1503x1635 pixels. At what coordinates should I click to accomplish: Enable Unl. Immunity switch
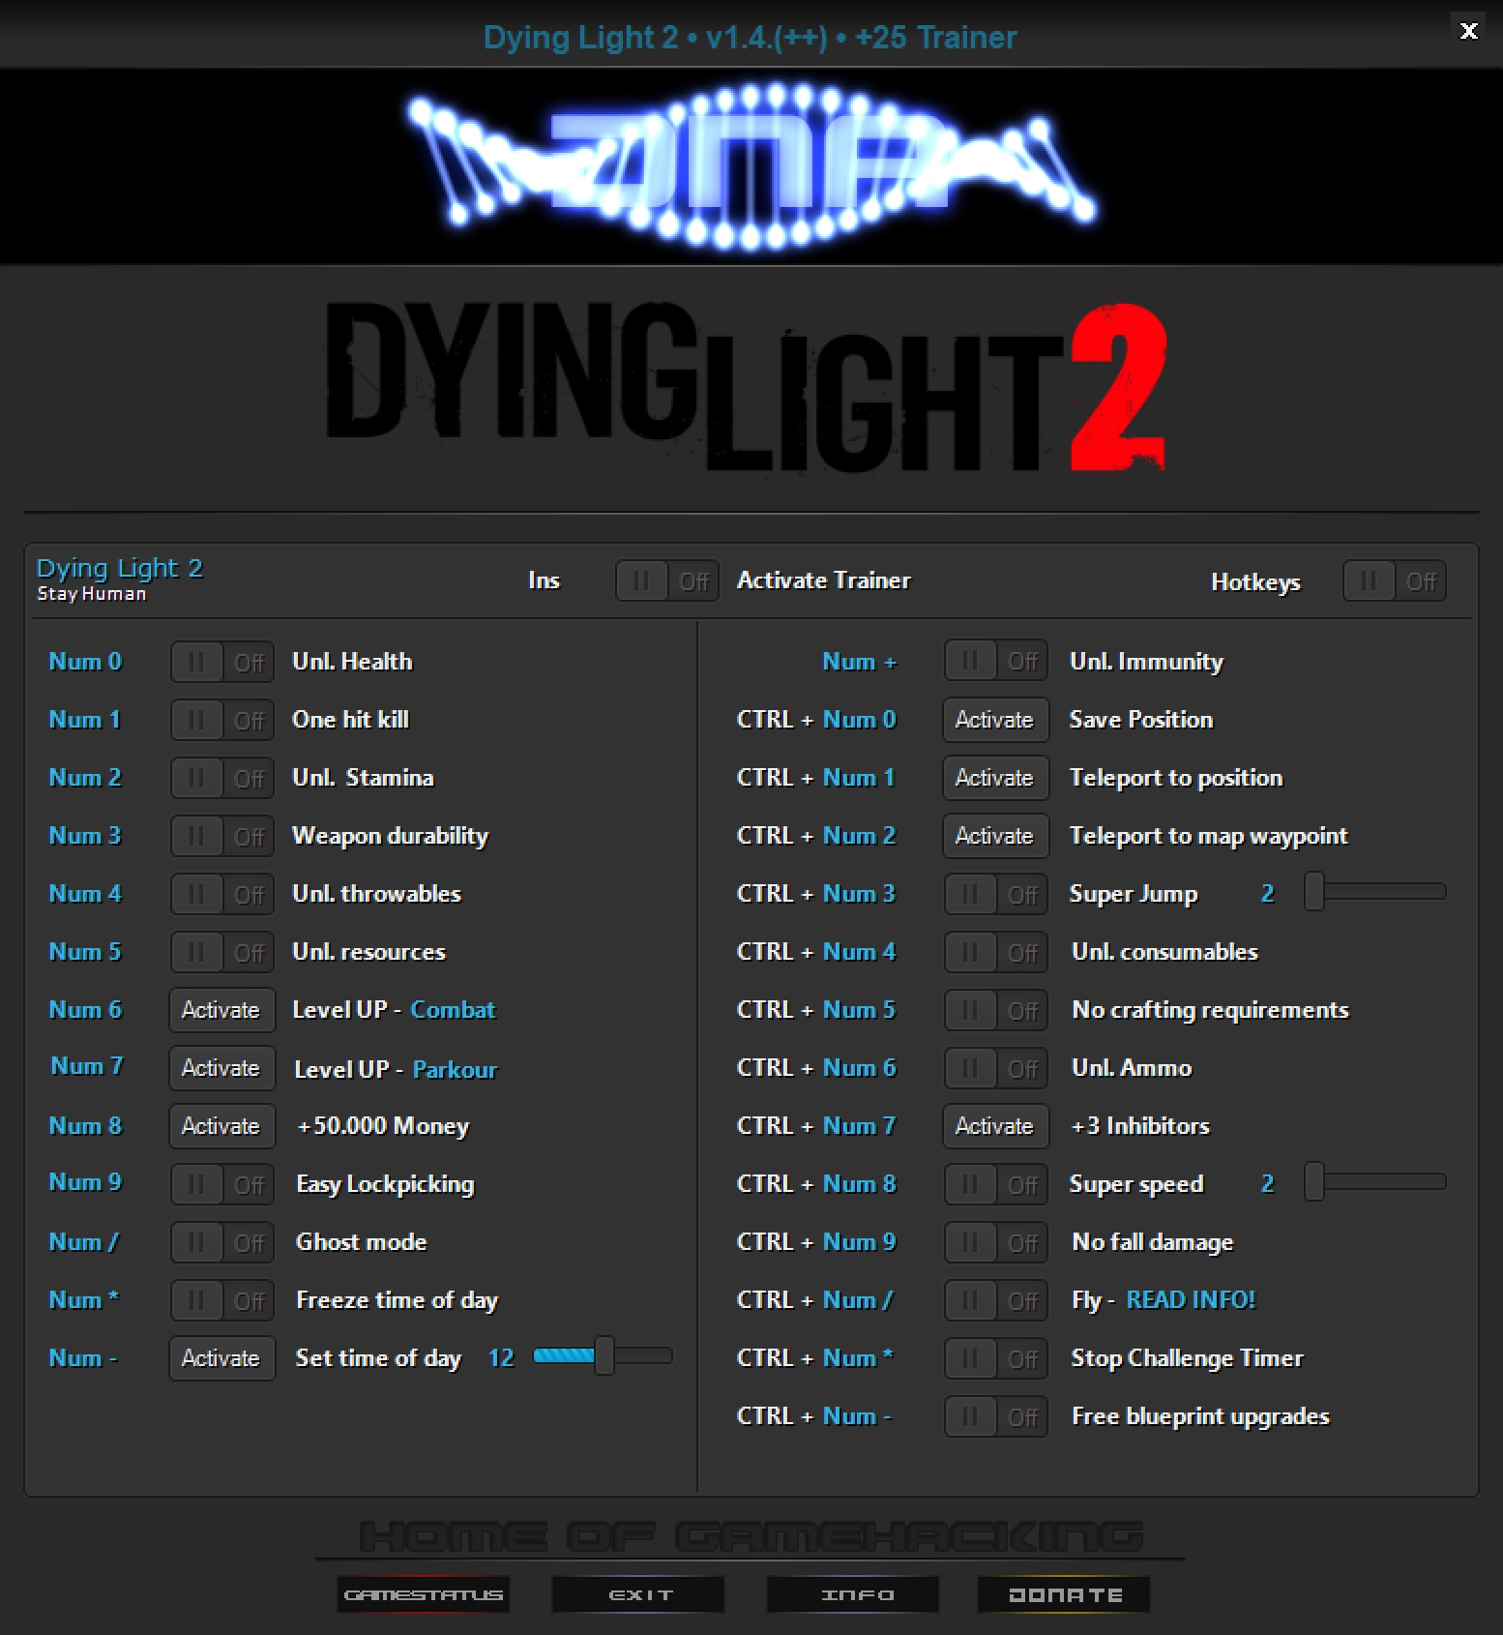[996, 662]
